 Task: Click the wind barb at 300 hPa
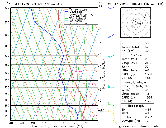click(110, 8)
